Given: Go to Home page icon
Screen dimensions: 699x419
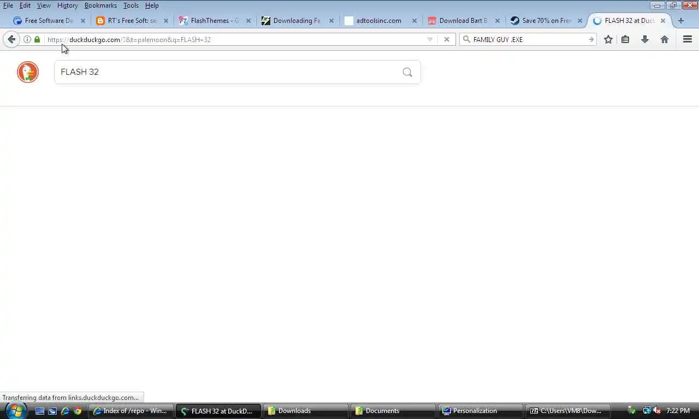Looking at the screenshot, I should tap(665, 39).
